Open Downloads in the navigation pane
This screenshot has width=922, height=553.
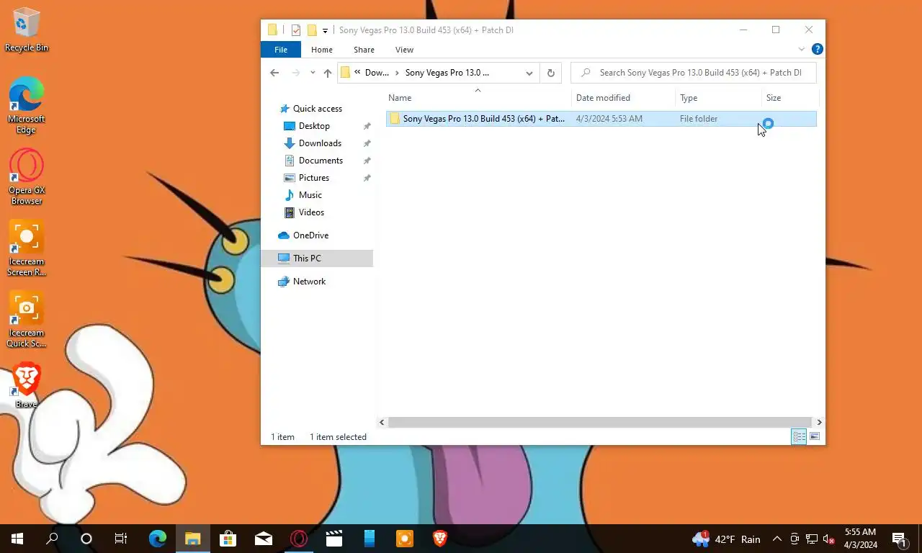pyautogui.click(x=320, y=143)
